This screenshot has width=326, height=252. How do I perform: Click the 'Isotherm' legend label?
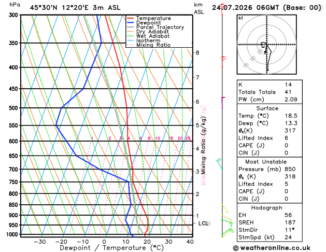(x=148, y=40)
